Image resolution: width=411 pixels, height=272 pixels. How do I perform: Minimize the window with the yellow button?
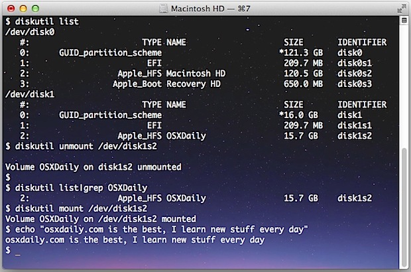(23, 9)
